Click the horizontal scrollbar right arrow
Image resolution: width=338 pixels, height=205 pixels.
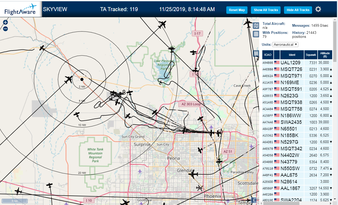click(x=331, y=203)
